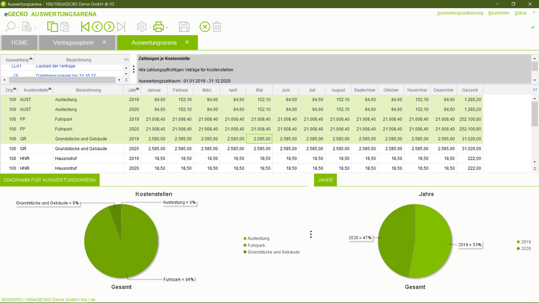
Task: Switch to the Vertragsexplorer tab
Action: pyautogui.click(x=74, y=43)
